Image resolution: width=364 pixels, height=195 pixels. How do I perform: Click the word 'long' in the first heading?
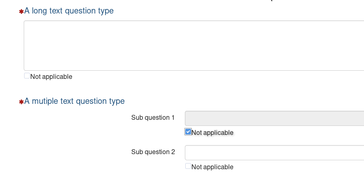pyautogui.click(x=39, y=11)
